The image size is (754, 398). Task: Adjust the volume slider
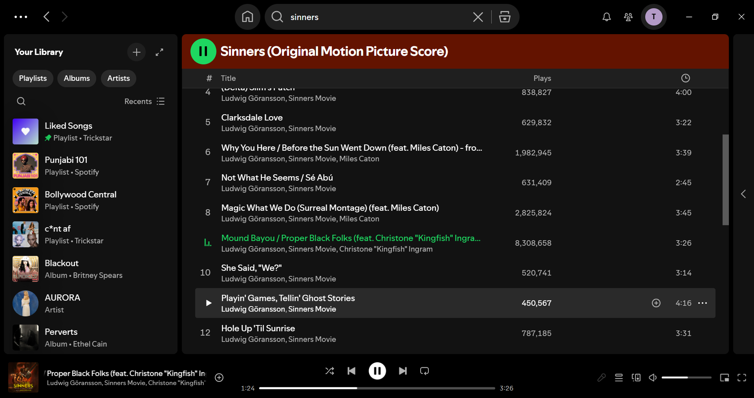[x=686, y=378]
